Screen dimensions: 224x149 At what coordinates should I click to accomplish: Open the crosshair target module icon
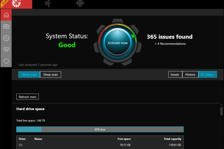(80, 3)
